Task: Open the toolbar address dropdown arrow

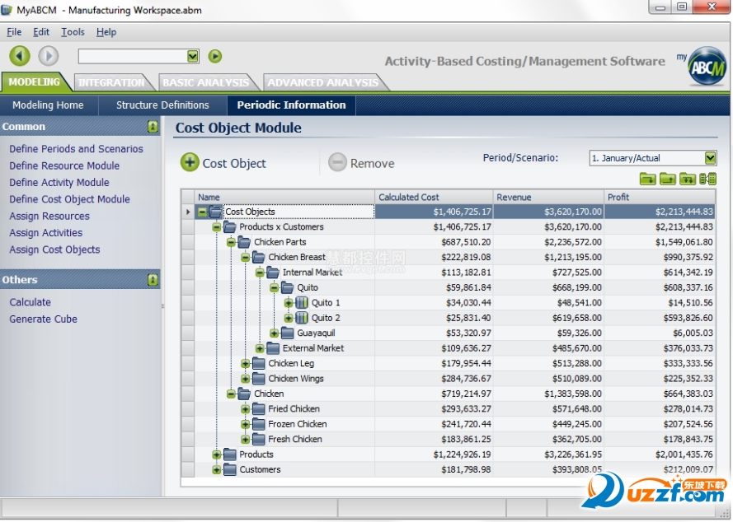Action: [x=193, y=57]
